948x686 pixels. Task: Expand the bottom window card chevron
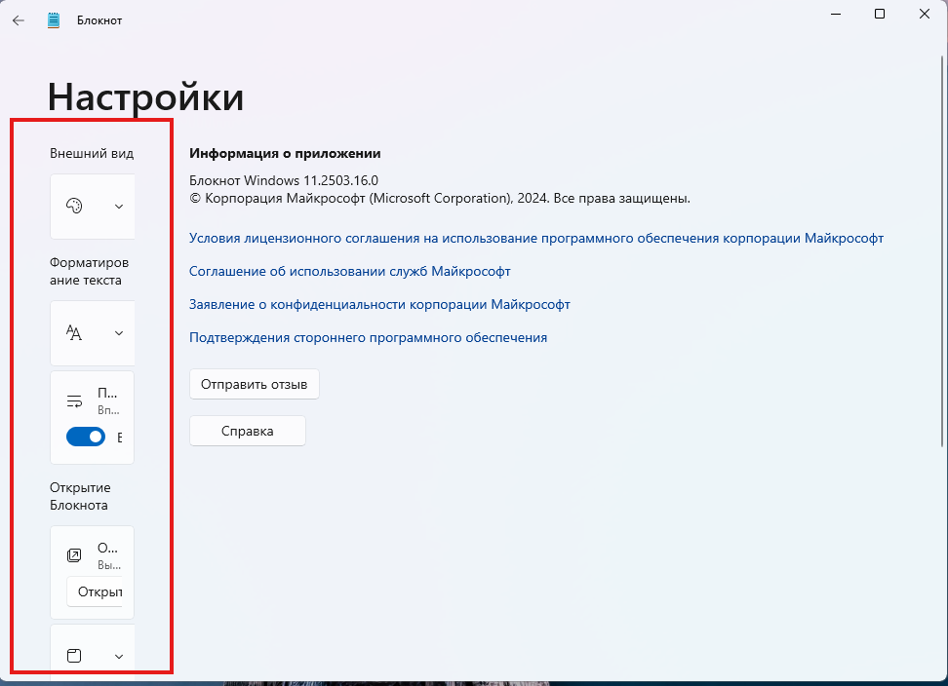click(119, 657)
